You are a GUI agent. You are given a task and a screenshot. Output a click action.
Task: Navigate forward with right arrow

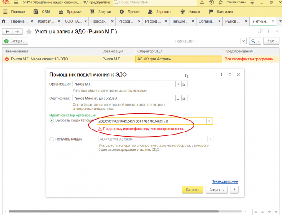tap(17, 32)
